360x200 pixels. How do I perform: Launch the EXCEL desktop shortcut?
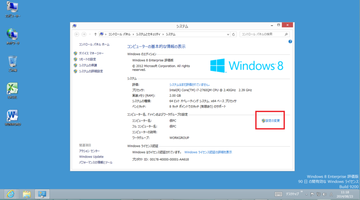(x=13, y=91)
